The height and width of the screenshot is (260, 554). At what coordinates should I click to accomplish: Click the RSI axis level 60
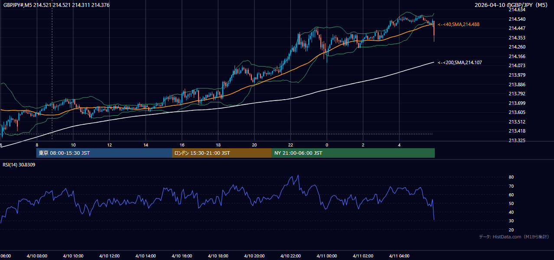click(511, 195)
